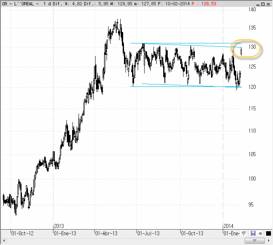The width and height of the screenshot is (273, 245).
Task: Click the 125 price axis label
Action: (x=252, y=67)
